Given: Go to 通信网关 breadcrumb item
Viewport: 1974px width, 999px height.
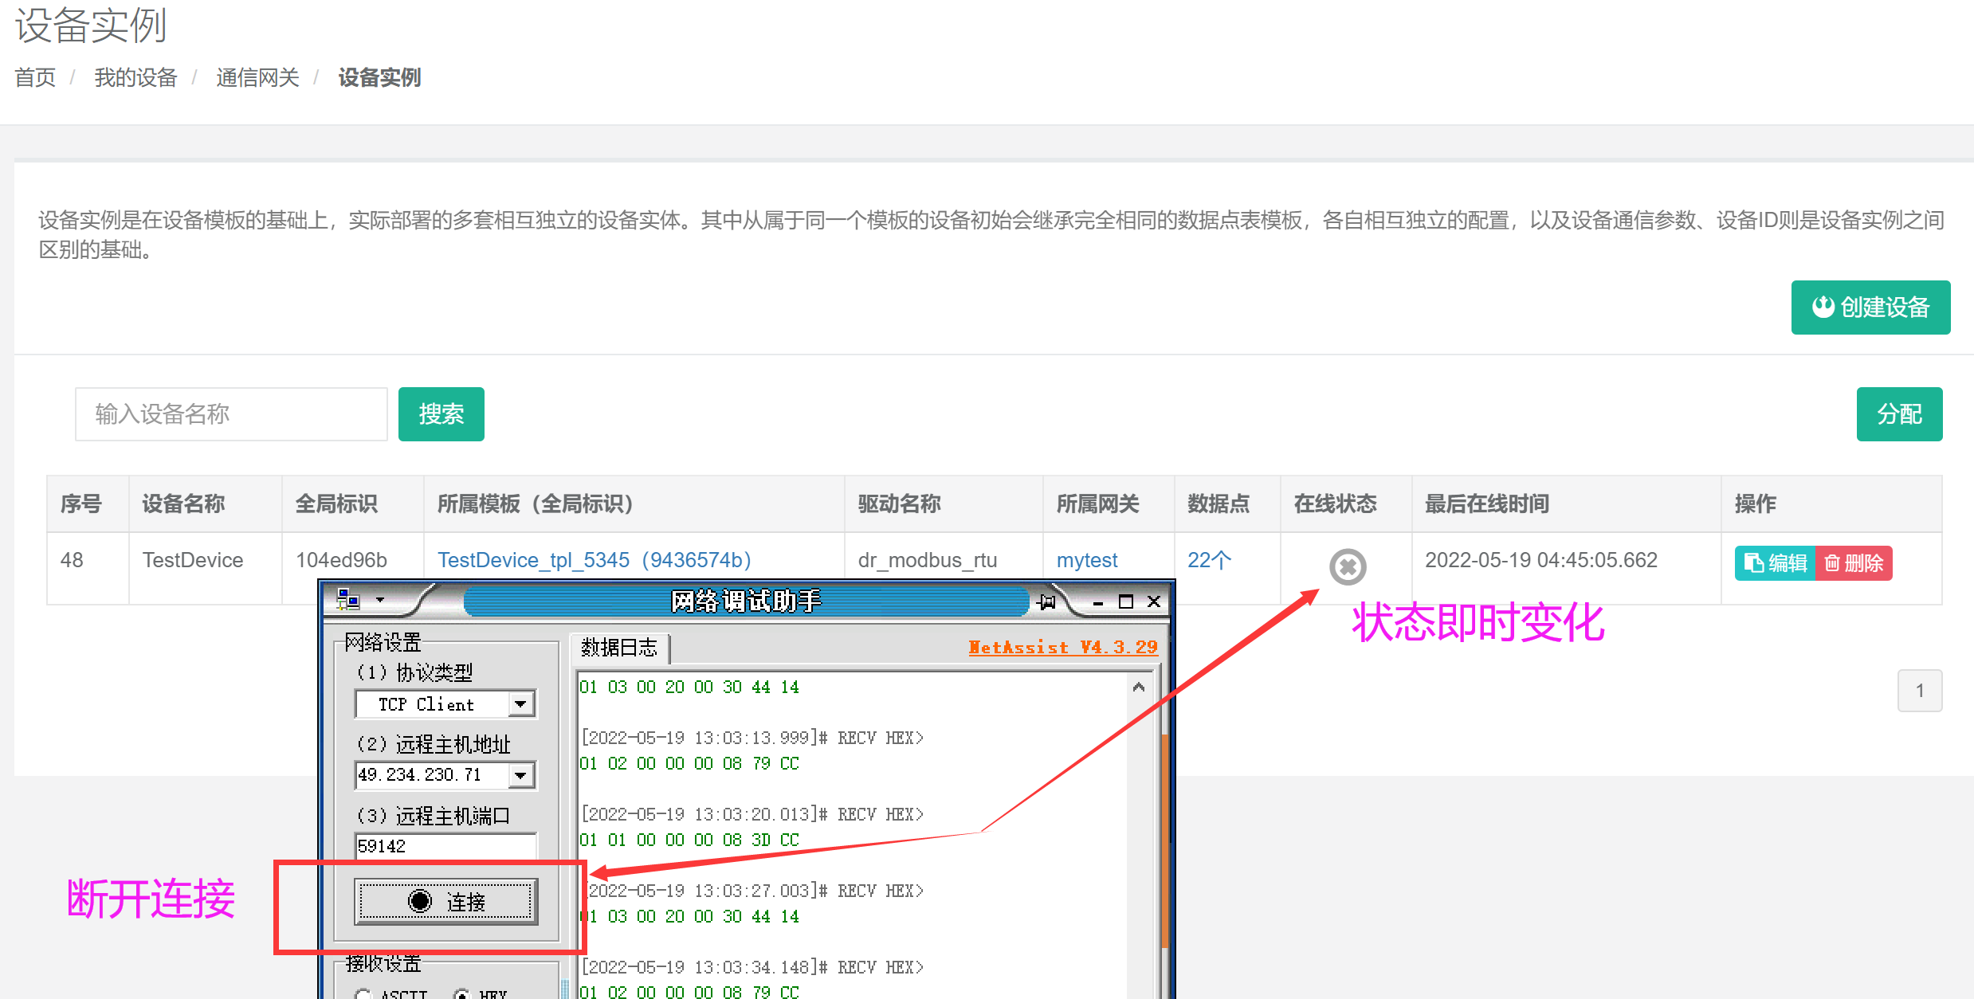Looking at the screenshot, I should 257,77.
